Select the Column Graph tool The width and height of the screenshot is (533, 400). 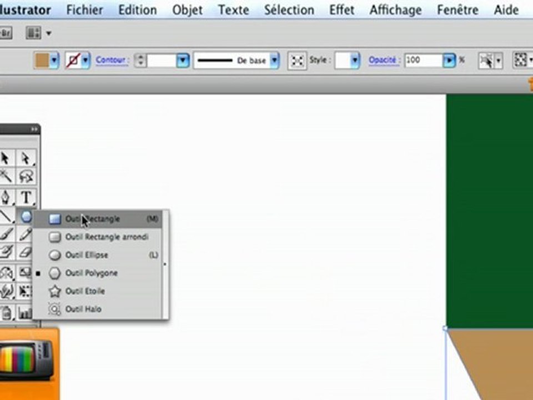pos(25,313)
